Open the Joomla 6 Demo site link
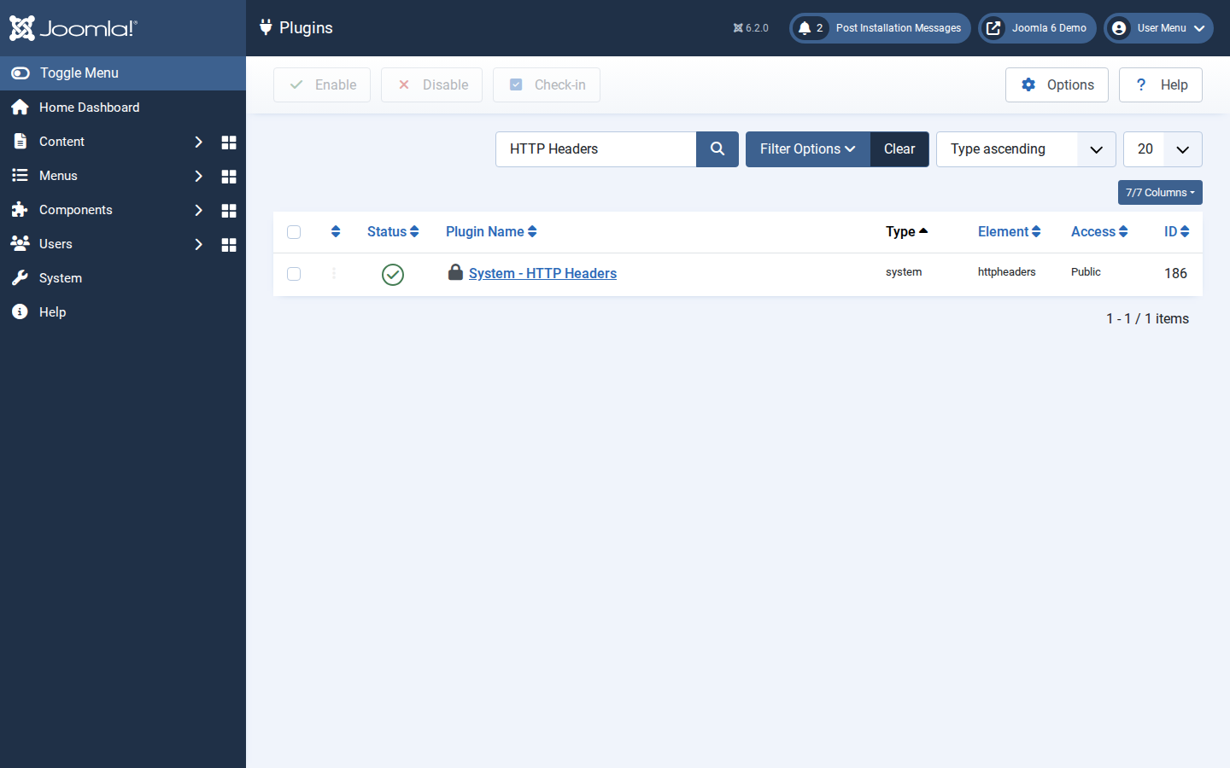Screen dimensions: 1230x768 [1037, 28]
